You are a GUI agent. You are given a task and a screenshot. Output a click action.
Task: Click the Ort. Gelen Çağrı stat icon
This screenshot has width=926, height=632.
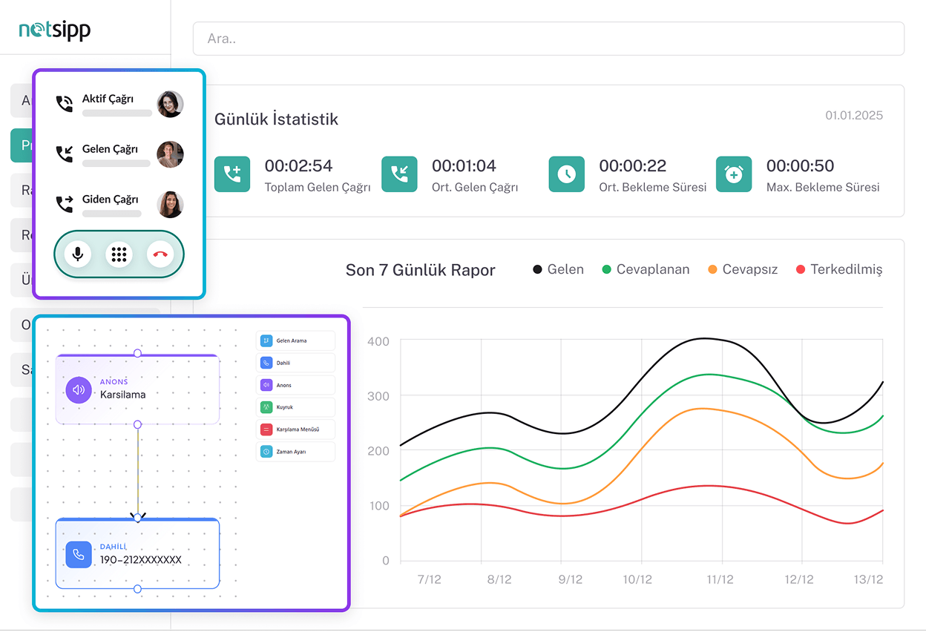(x=399, y=174)
